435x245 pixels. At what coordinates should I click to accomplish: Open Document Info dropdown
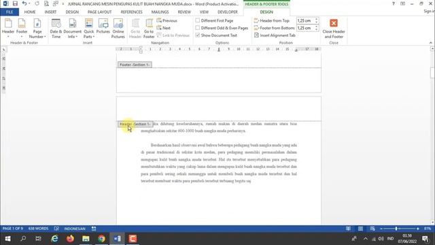pyautogui.click(x=73, y=29)
